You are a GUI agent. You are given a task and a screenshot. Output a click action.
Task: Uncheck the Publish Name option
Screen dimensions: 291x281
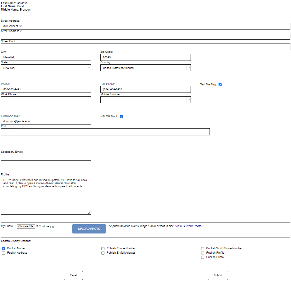click(3, 248)
